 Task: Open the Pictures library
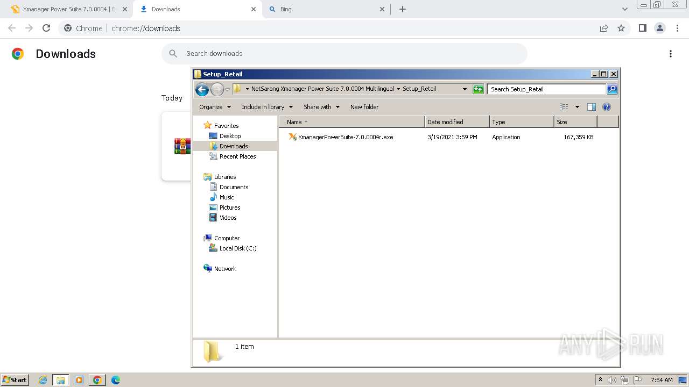click(230, 207)
